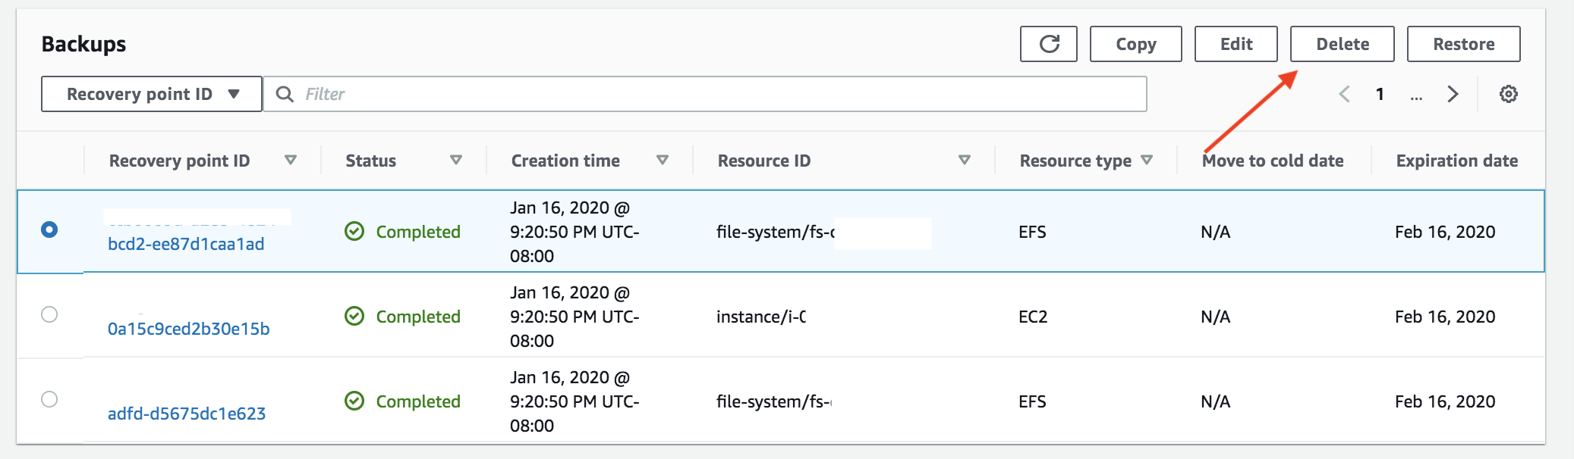Open table preferences gear icon
Viewport: 1574px width, 459px height.
(x=1508, y=94)
